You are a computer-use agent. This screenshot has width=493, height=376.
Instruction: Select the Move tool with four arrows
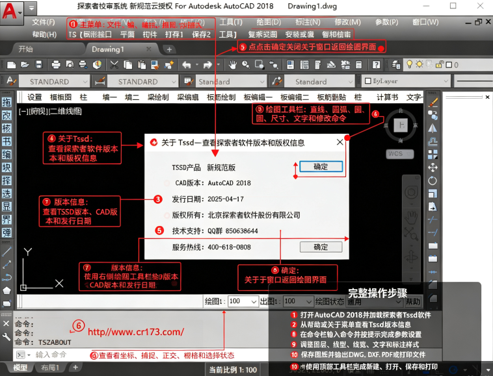click(433, 168)
